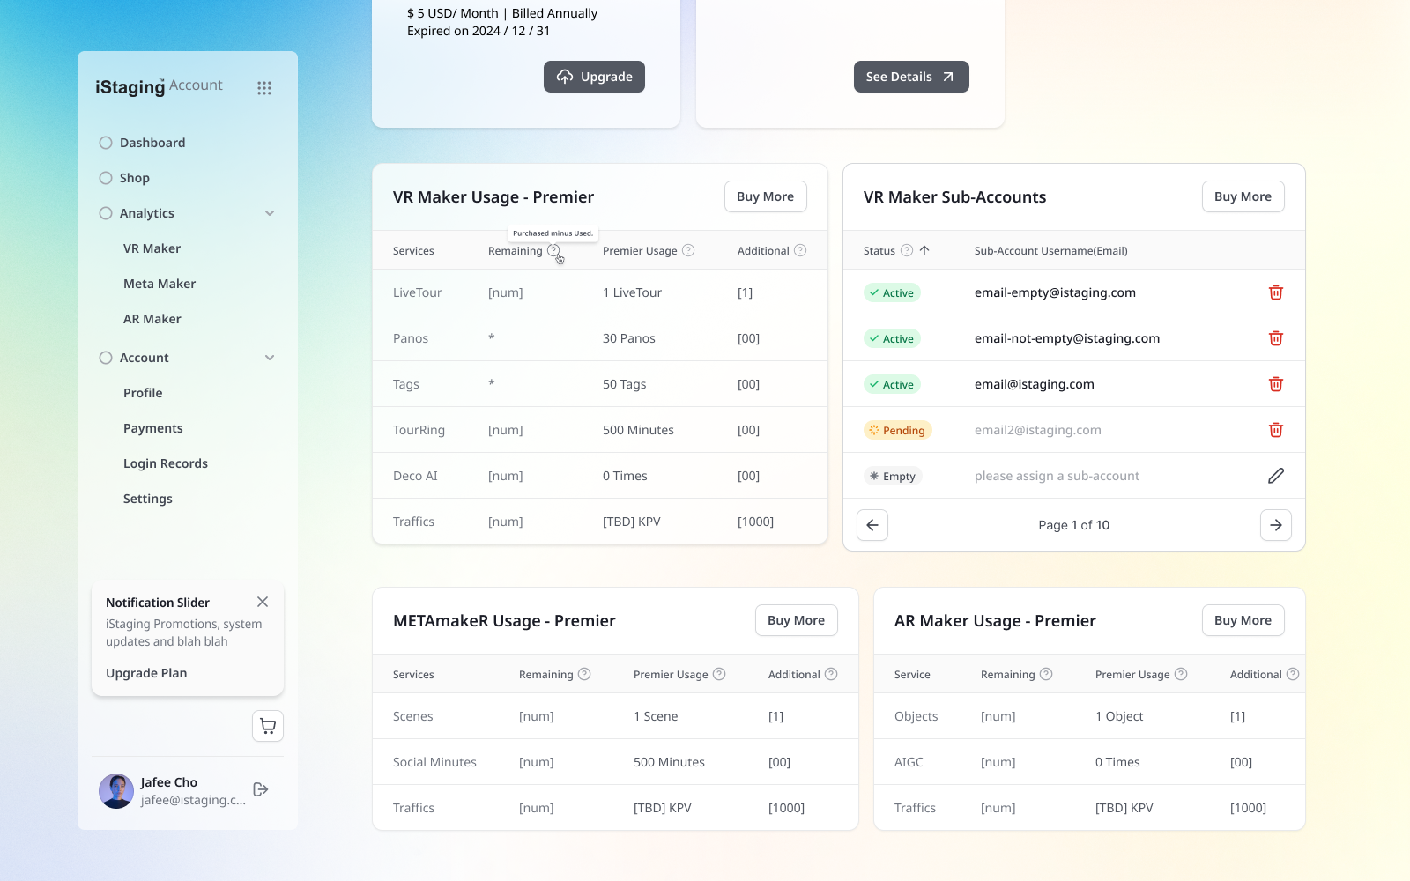The width and height of the screenshot is (1410, 881).
Task: Select Account in the sidebar
Action: [x=145, y=358]
